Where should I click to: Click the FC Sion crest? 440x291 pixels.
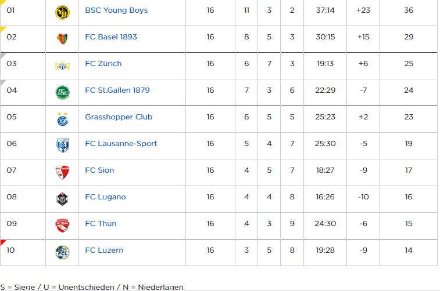pos(62,172)
